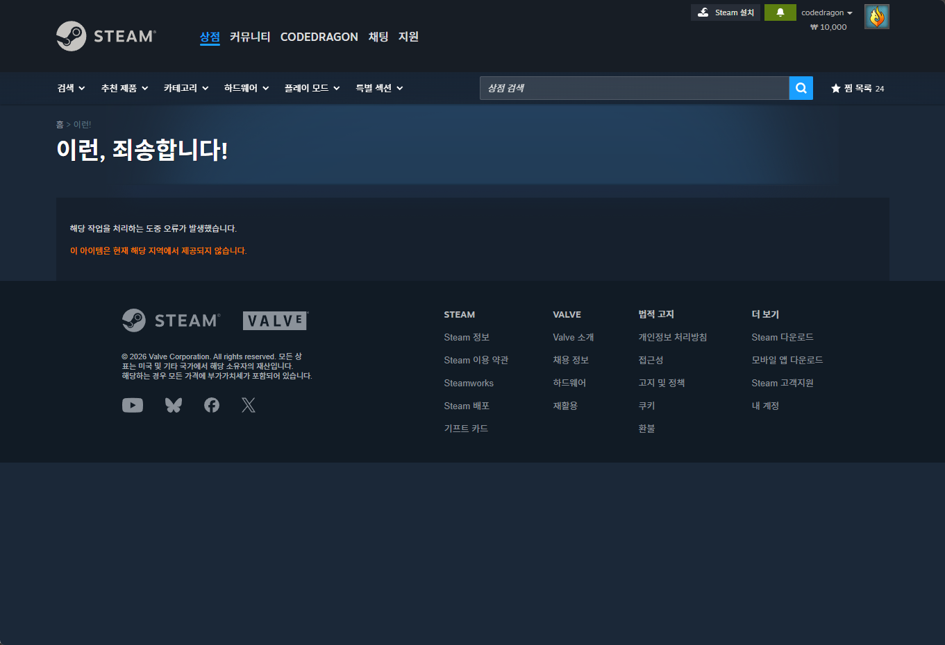
Task: Click the orange region-unavailable error message
Action: 158,250
